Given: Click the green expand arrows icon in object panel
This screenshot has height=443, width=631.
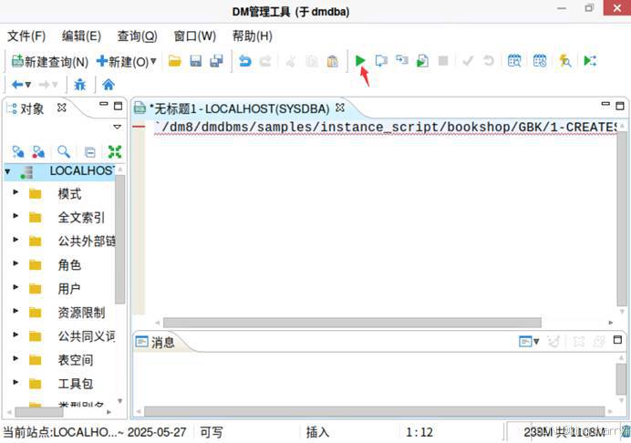Looking at the screenshot, I should point(115,151).
